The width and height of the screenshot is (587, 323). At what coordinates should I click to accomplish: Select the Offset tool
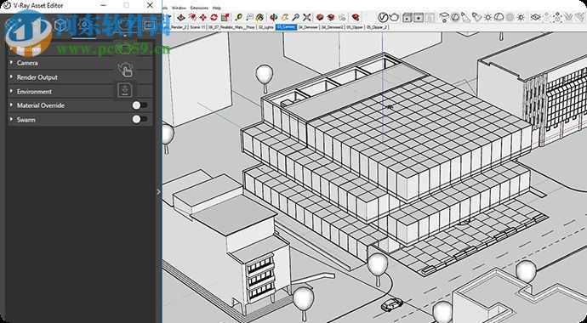coord(192,17)
